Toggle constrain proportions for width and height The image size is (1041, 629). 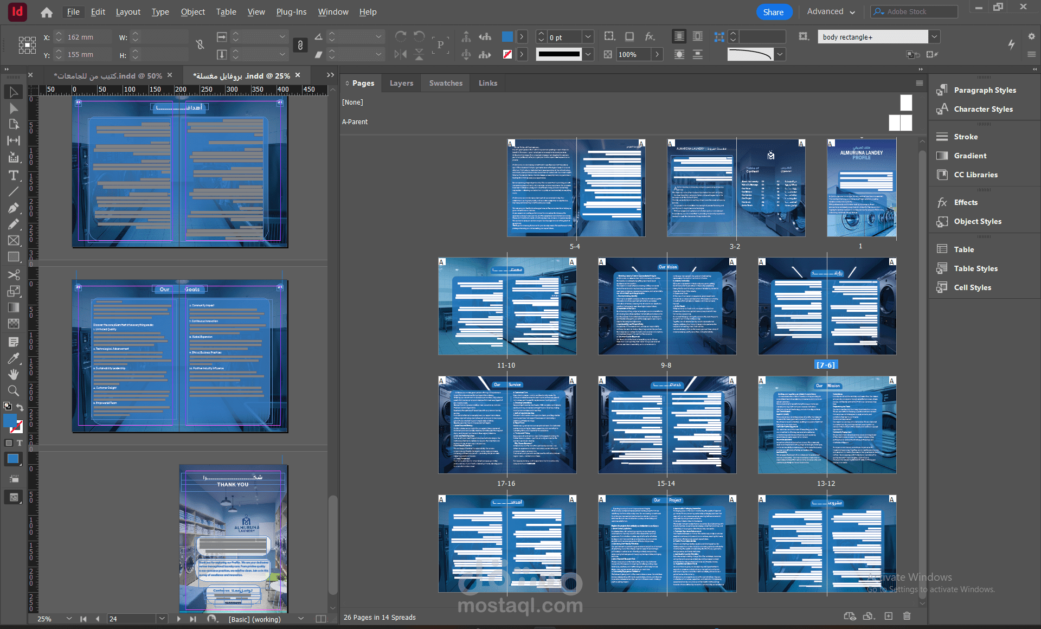(200, 45)
